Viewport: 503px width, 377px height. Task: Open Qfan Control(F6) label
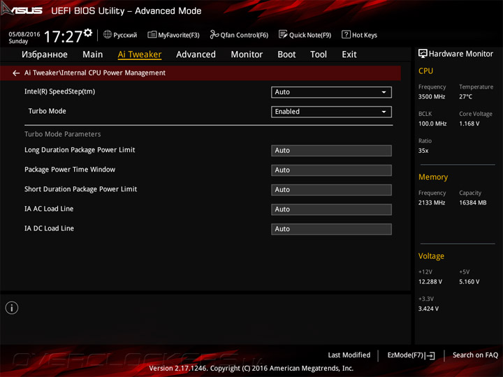[244, 35]
